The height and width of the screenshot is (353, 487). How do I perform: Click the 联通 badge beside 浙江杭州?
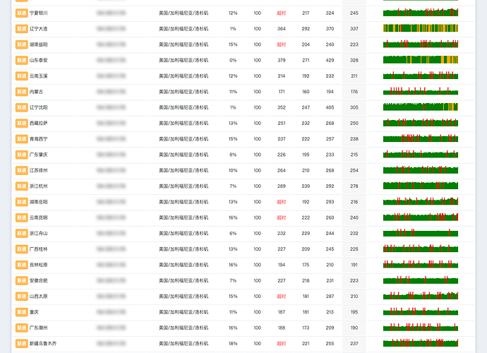[21, 186]
